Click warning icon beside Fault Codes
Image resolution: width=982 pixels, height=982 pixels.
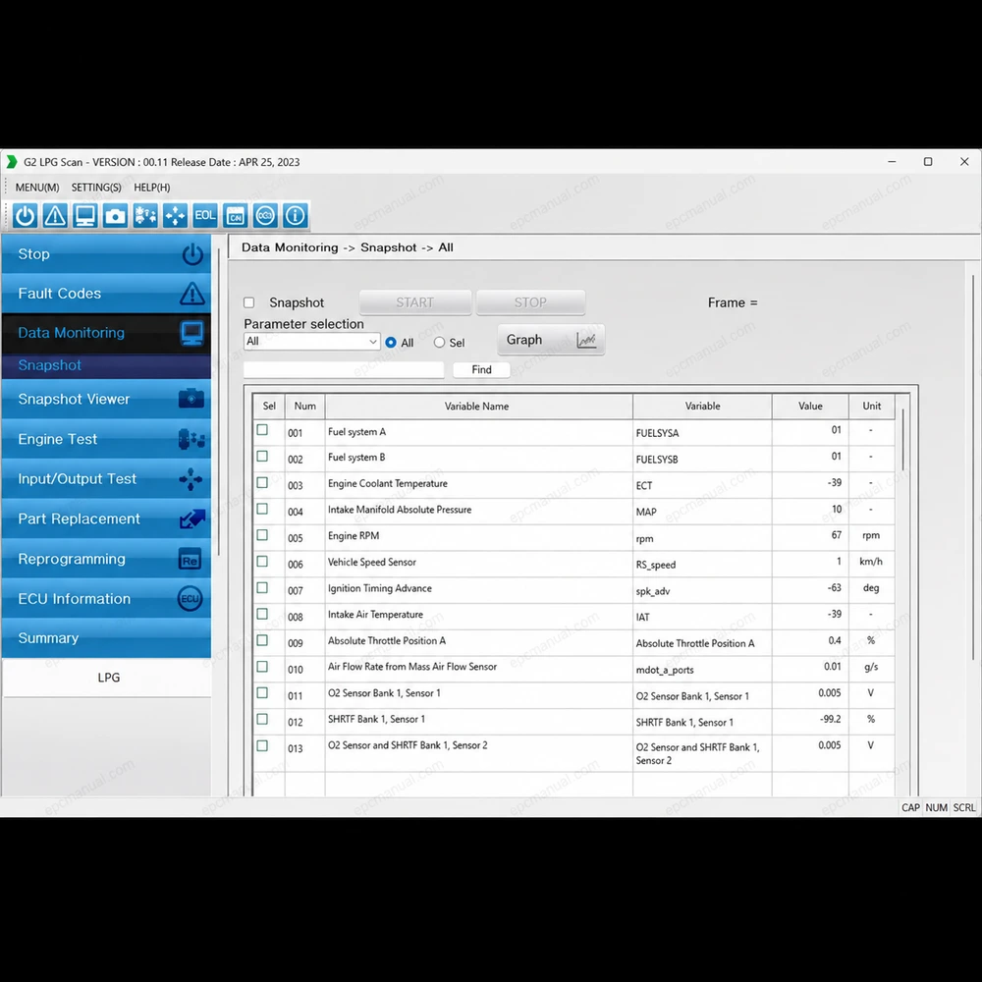point(192,293)
